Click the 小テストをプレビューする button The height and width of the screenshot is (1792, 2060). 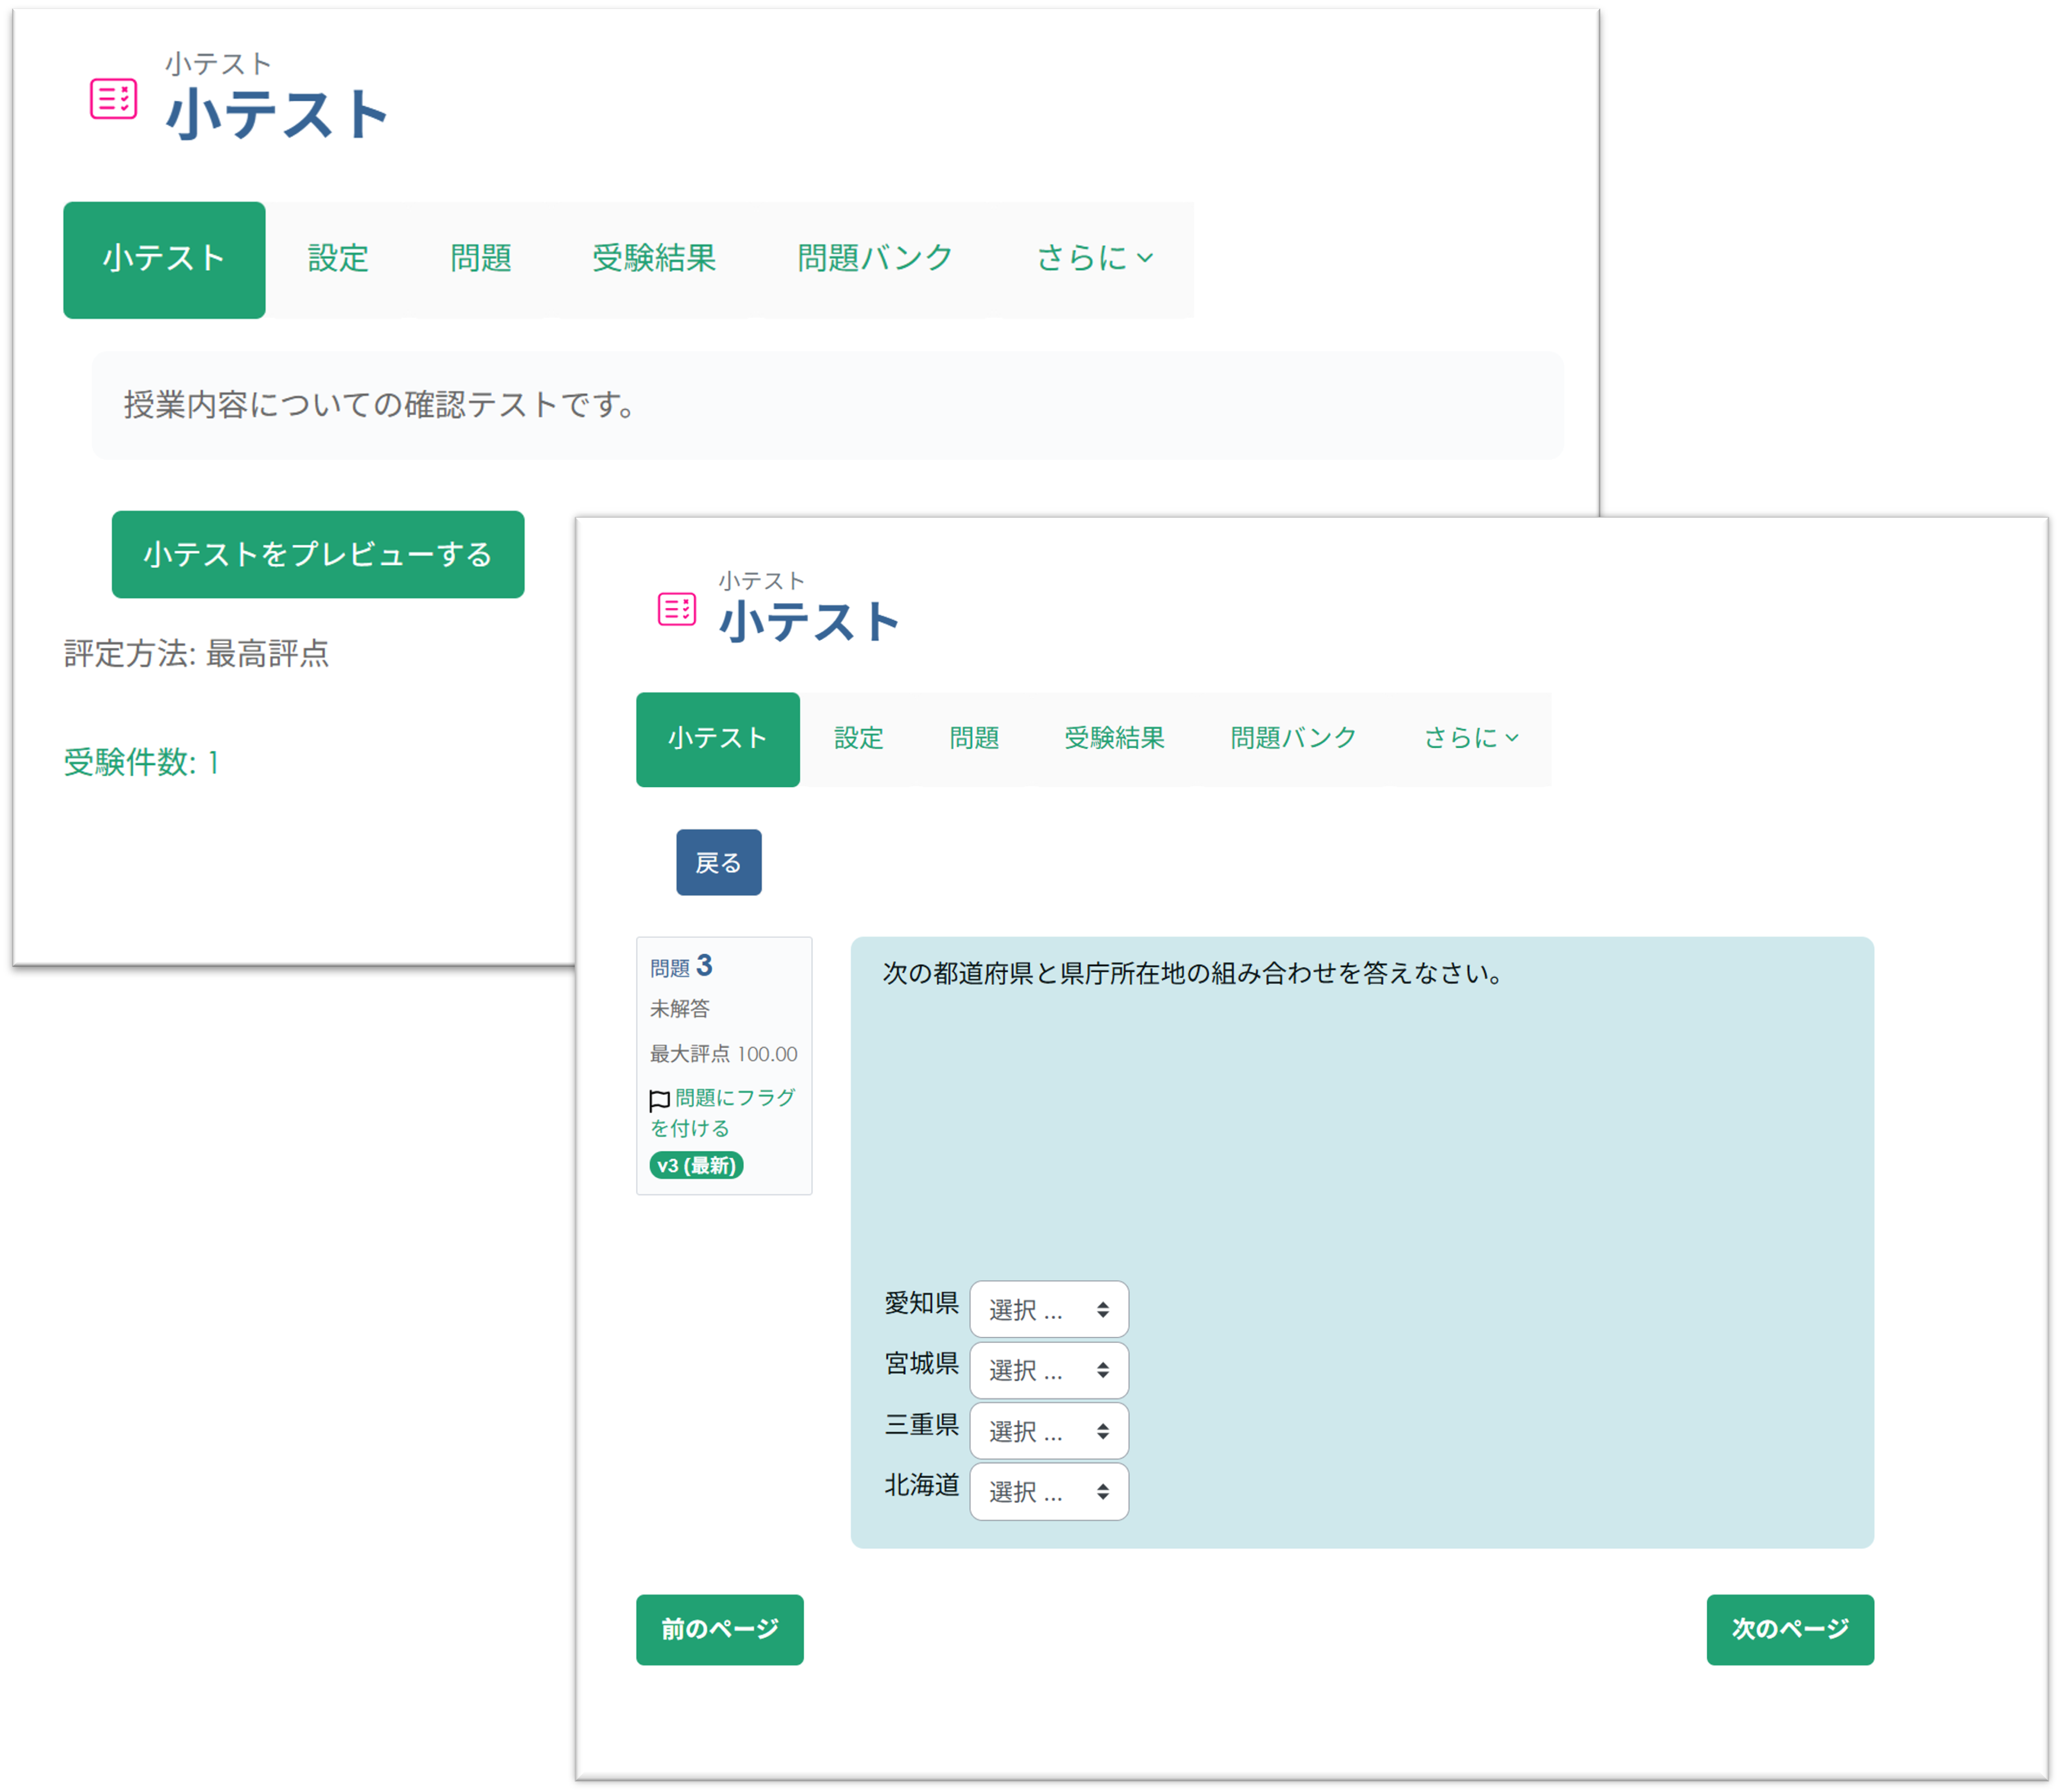318,554
